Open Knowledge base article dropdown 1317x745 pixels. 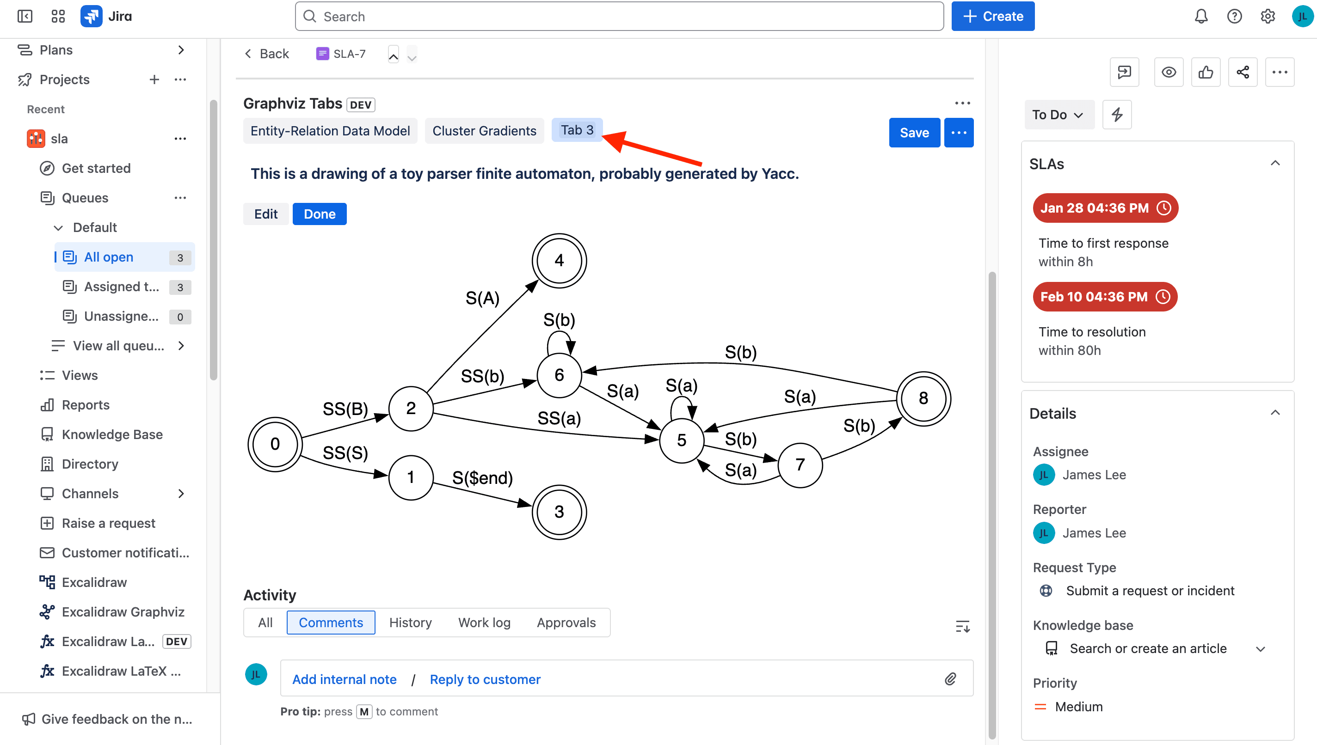tap(1260, 649)
